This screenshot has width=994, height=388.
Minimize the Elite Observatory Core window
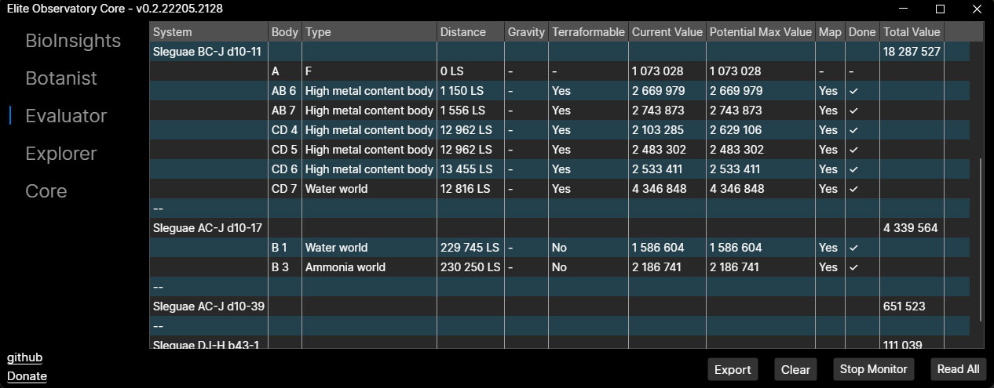pyautogui.click(x=904, y=9)
